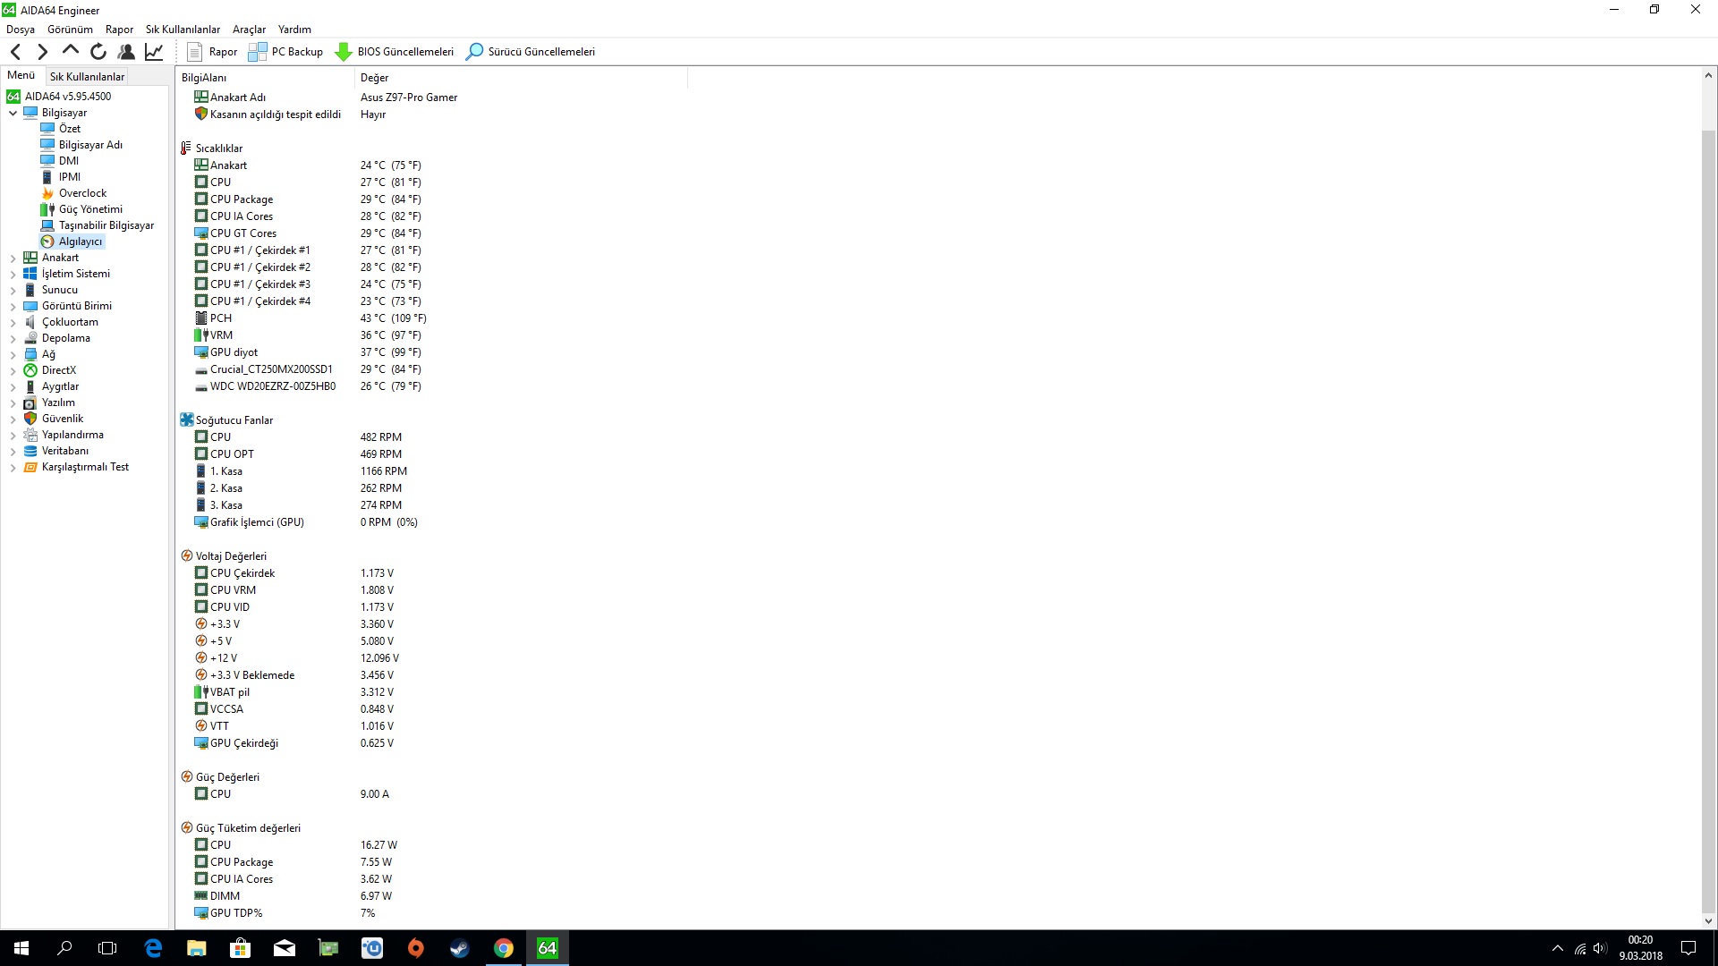This screenshot has width=1718, height=966.
Task: Select Overclock in the tree
Action: point(82,193)
